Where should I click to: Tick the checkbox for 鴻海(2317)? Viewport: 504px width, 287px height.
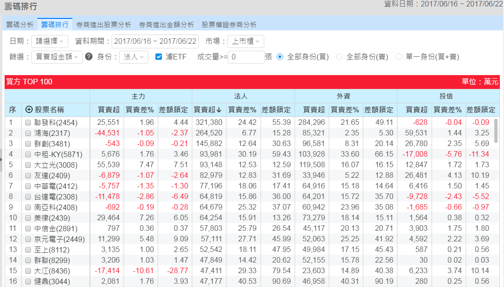click(29, 133)
